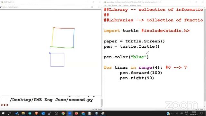The image size is (206, 116).
Task: Click the 'paper = turtle.Screen()' line
Action: point(134,41)
